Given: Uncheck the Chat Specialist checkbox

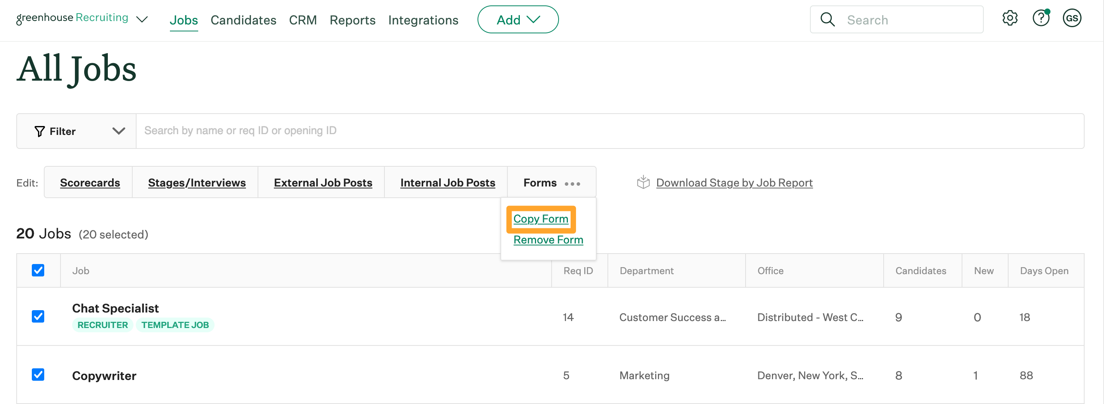Looking at the screenshot, I should pos(38,317).
